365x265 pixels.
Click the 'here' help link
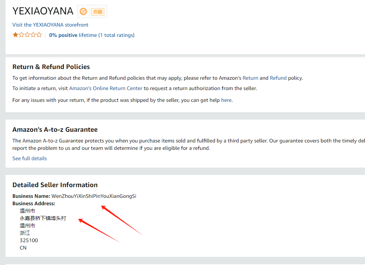(226, 100)
